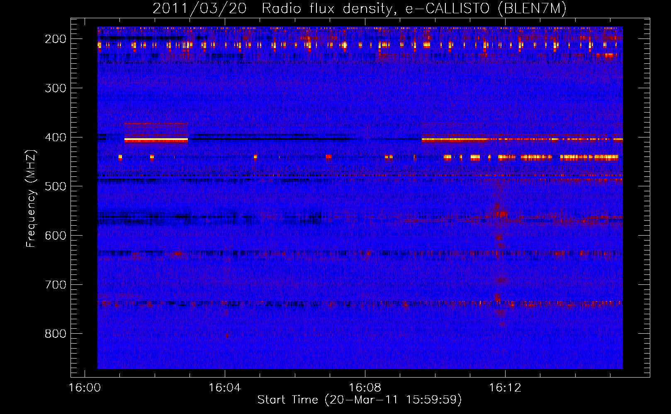This screenshot has height=414, width=671.
Task: Click the 16:08 time tick label
Action: point(365,388)
